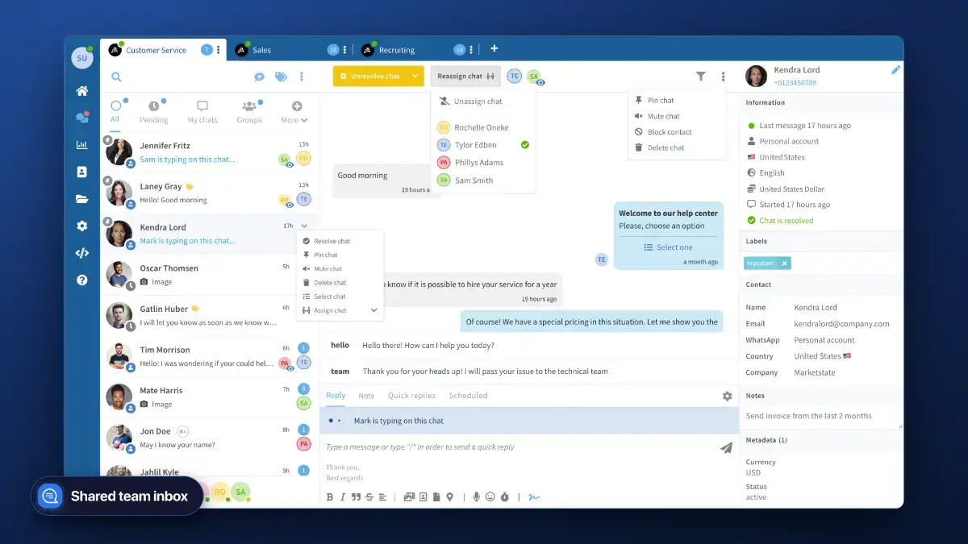The width and height of the screenshot is (968, 544).
Task: Record a voice message with microphone
Action: [x=477, y=497]
